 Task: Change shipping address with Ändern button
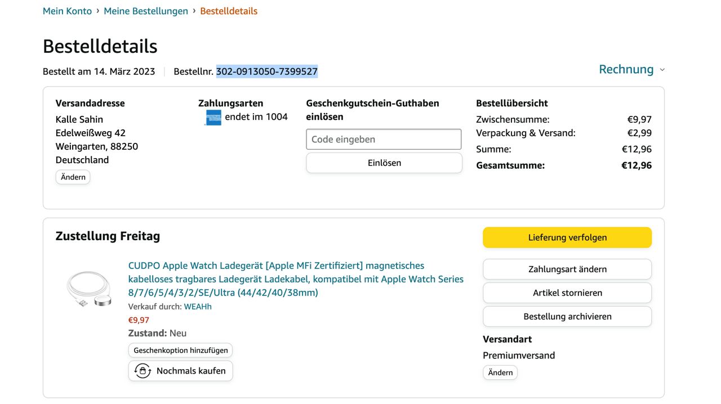click(x=73, y=177)
